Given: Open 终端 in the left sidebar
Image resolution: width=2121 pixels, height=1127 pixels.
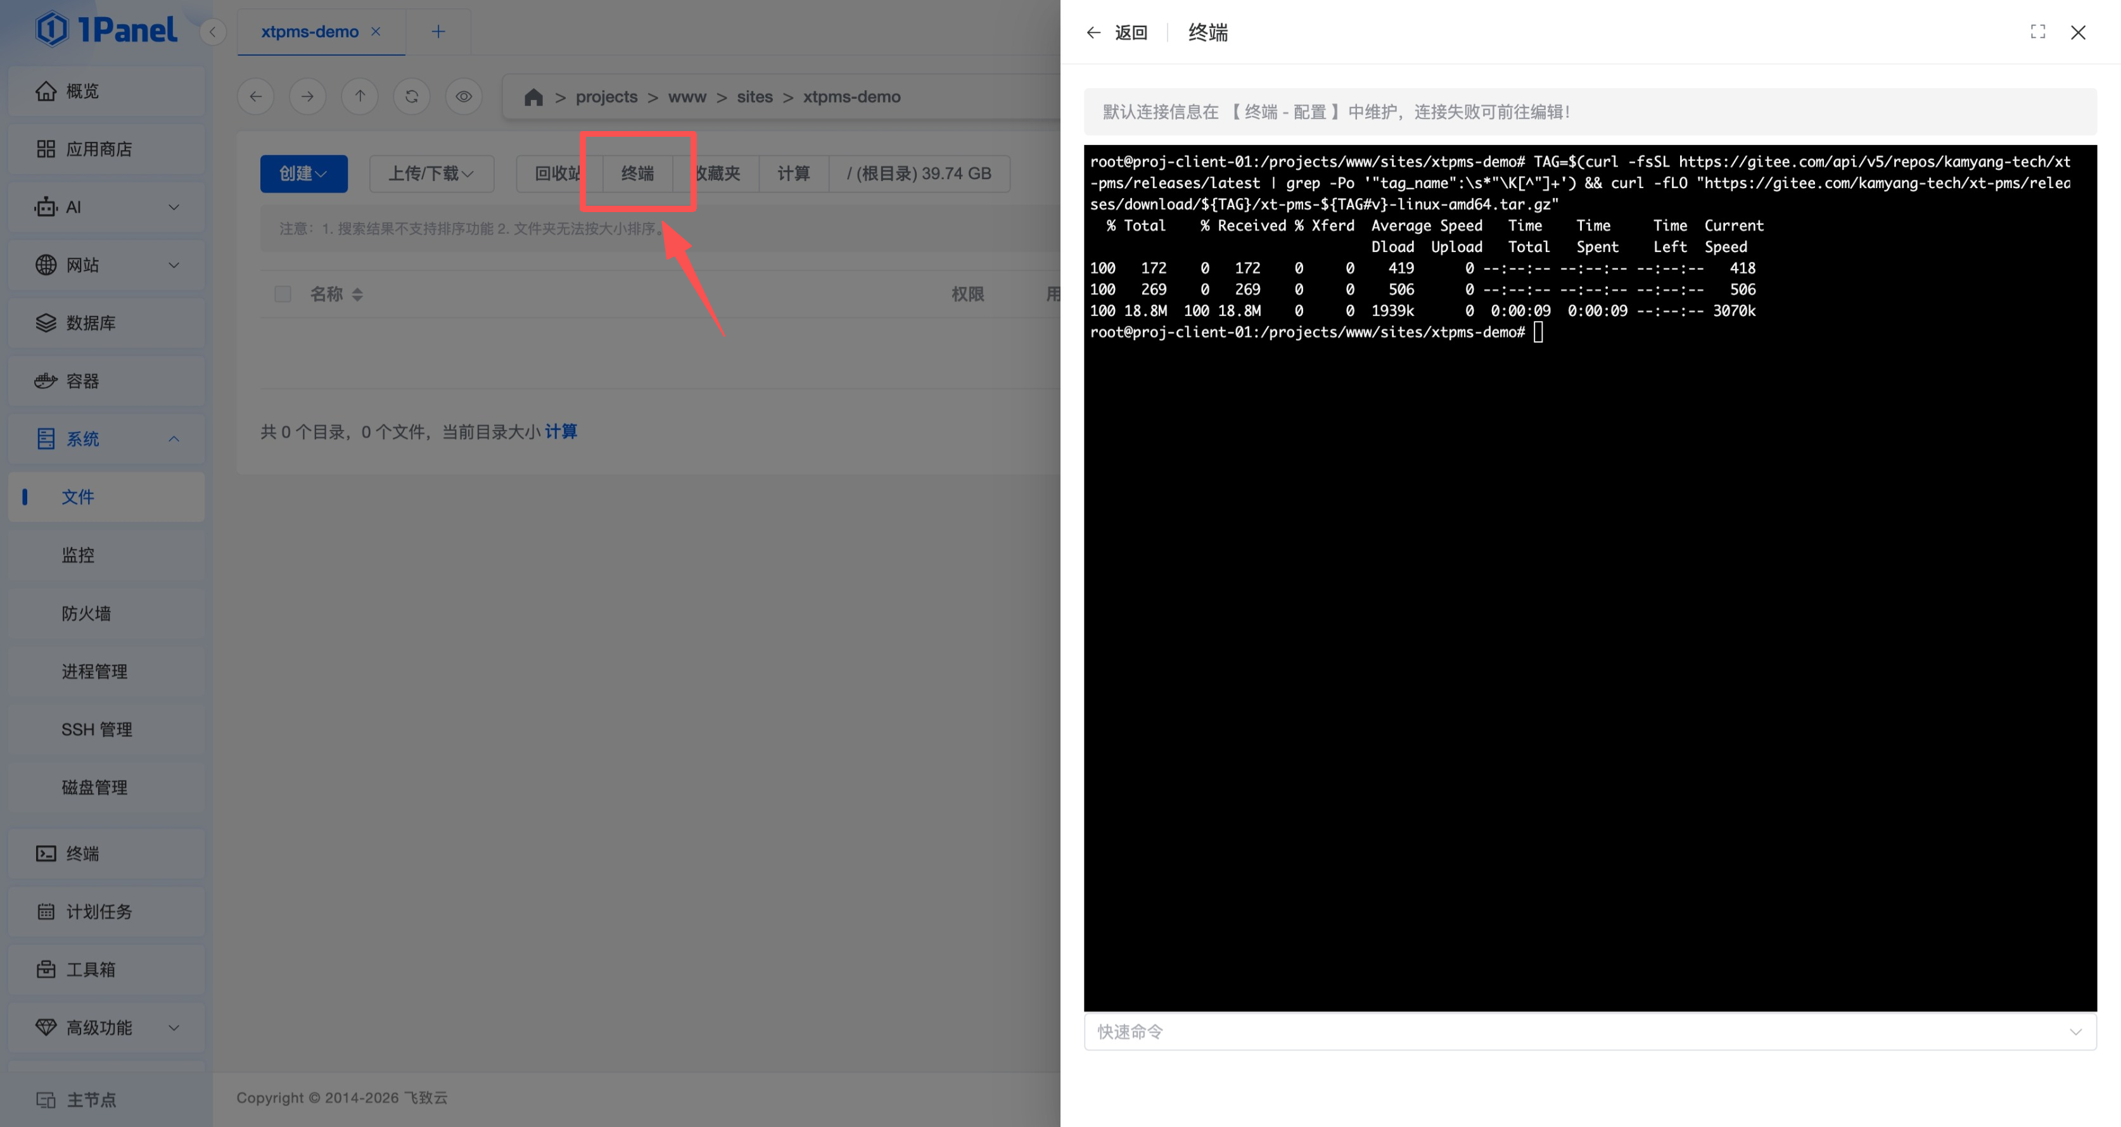Looking at the screenshot, I should (x=106, y=854).
